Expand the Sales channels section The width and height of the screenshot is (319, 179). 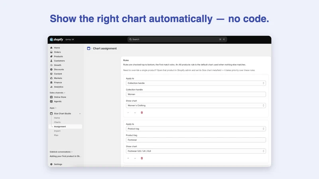tap(57, 93)
